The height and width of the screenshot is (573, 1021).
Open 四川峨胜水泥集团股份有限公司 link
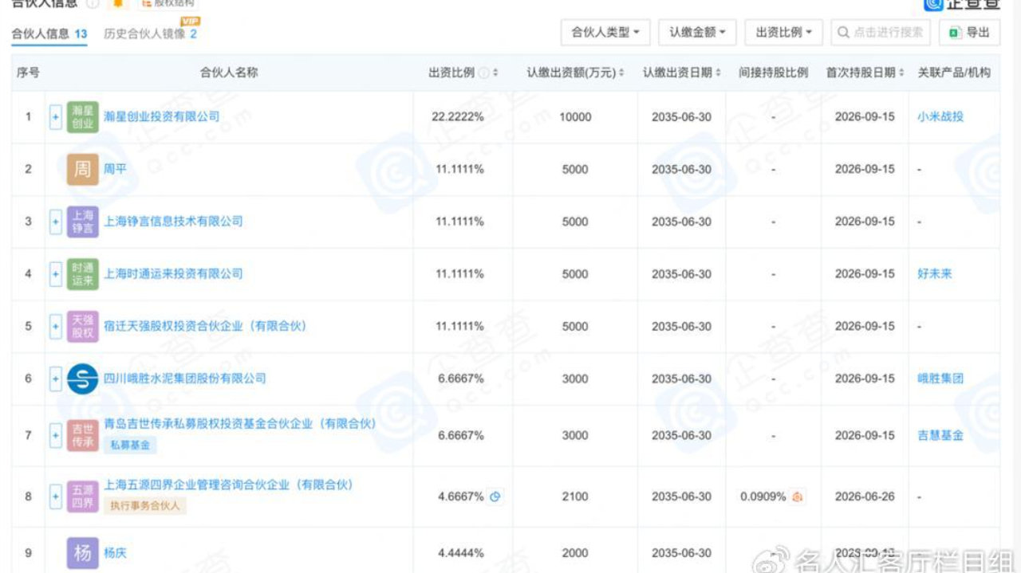pyautogui.click(x=185, y=379)
